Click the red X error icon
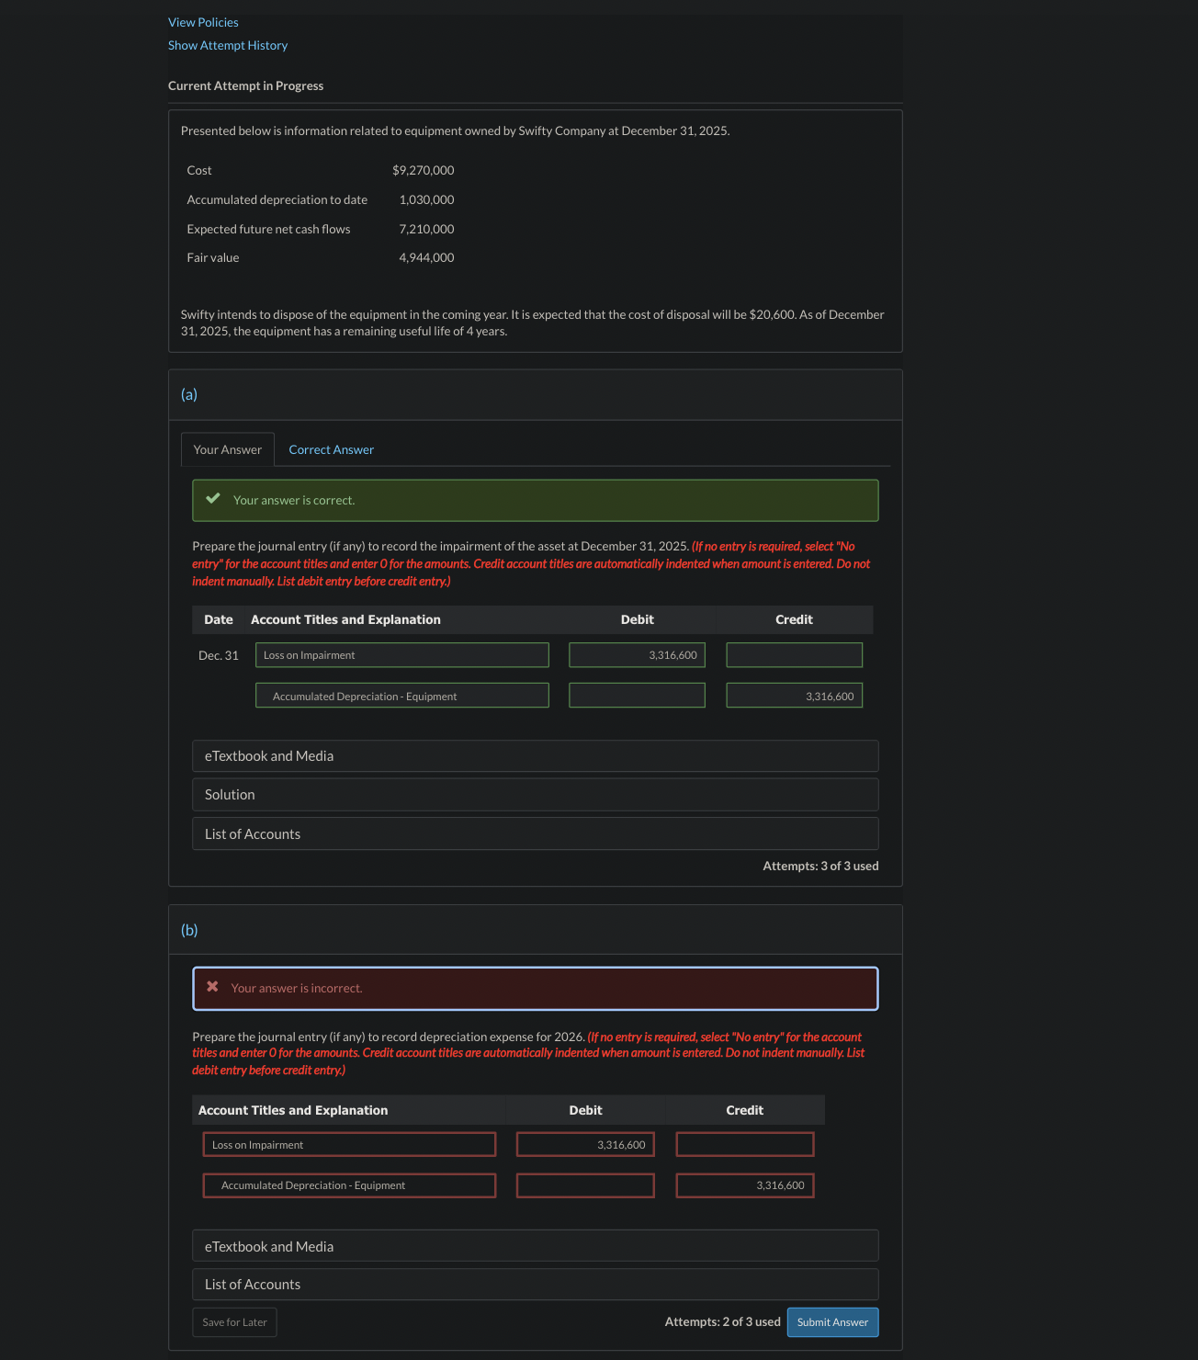This screenshot has height=1360, width=1198. 212,986
